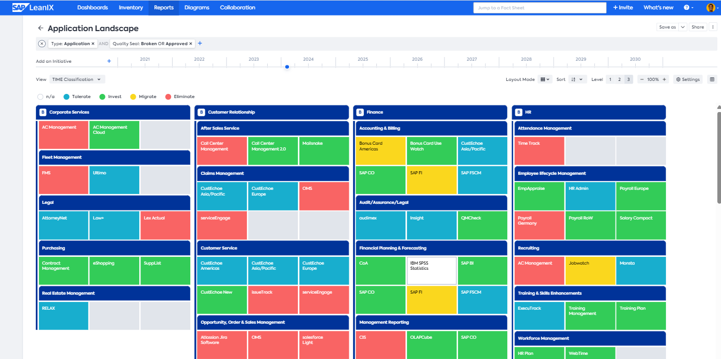Open the report Settings
The image size is (721, 359).
click(688, 79)
